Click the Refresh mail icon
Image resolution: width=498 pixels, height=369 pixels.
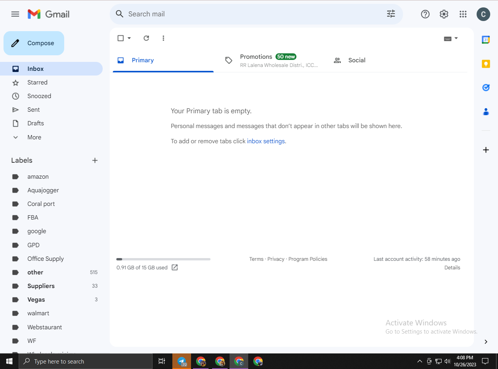(x=146, y=38)
